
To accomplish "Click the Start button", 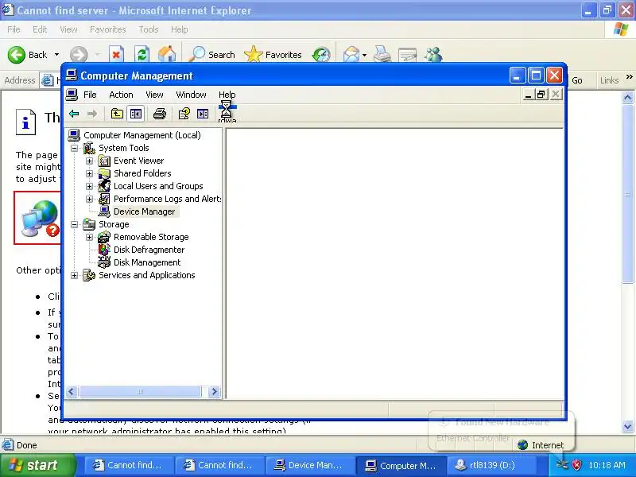I will [37, 465].
